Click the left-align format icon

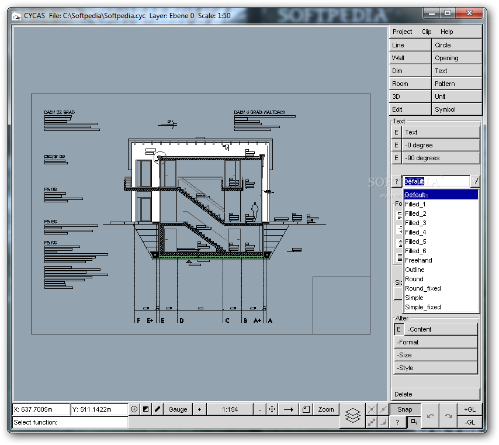click(x=400, y=215)
